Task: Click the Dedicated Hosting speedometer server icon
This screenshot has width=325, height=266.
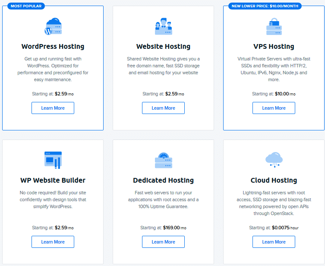Action: click(163, 160)
